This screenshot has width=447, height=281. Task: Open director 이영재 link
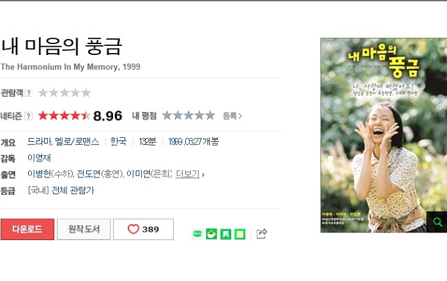[39, 158]
